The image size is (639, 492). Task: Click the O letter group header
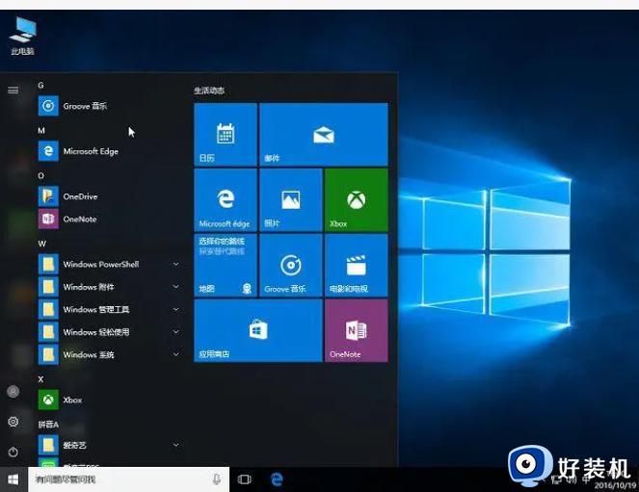(x=40, y=176)
